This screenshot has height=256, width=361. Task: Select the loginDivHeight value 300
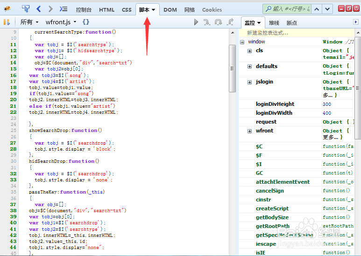point(327,104)
